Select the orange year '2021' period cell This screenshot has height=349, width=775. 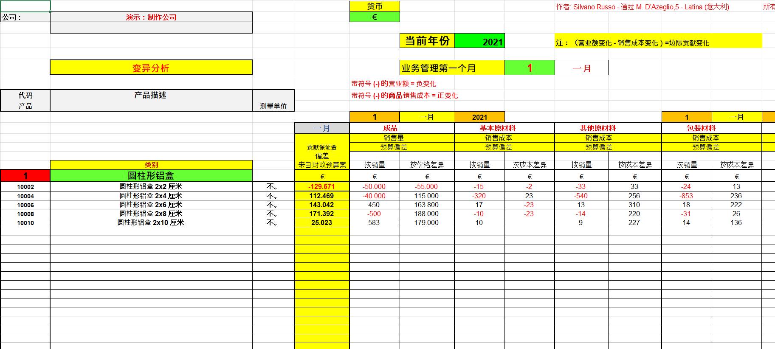click(x=479, y=117)
